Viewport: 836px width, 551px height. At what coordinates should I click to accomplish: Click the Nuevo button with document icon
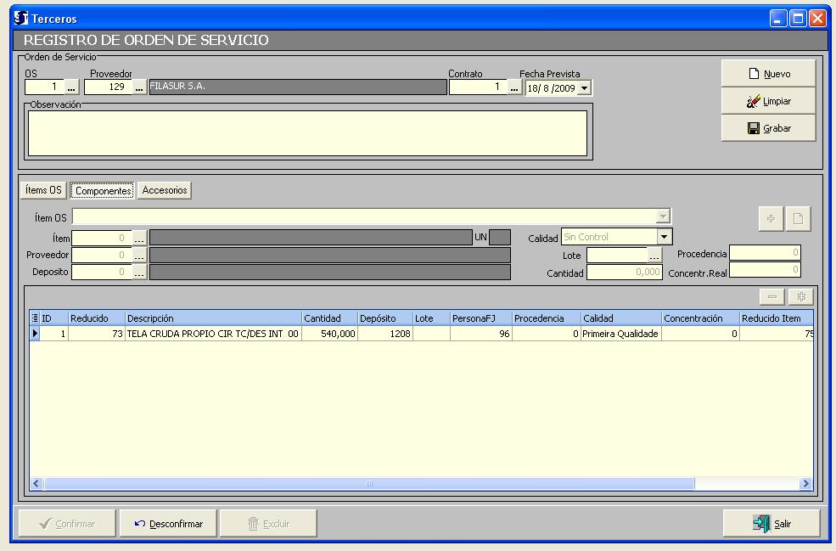[x=768, y=74]
